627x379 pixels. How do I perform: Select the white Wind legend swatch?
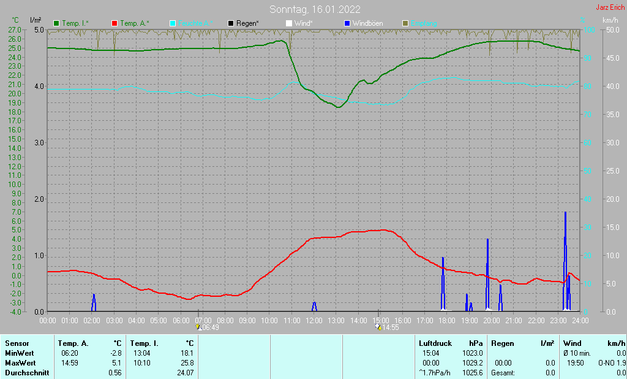289,23
